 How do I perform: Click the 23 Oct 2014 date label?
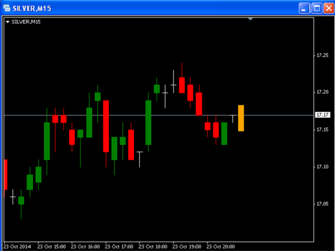point(17,246)
